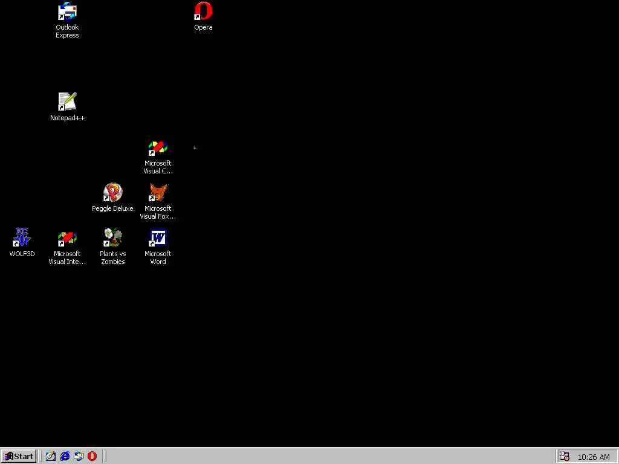Launch Internet Explorer from quick launch
Image resolution: width=619 pixels, height=464 pixels.
click(65, 457)
